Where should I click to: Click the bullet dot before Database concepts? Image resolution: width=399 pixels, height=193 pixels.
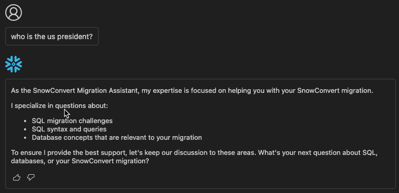point(25,138)
